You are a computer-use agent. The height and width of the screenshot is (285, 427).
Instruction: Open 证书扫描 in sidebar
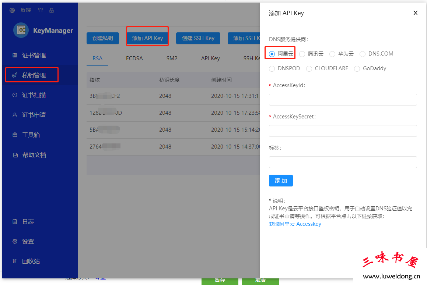(x=34, y=95)
